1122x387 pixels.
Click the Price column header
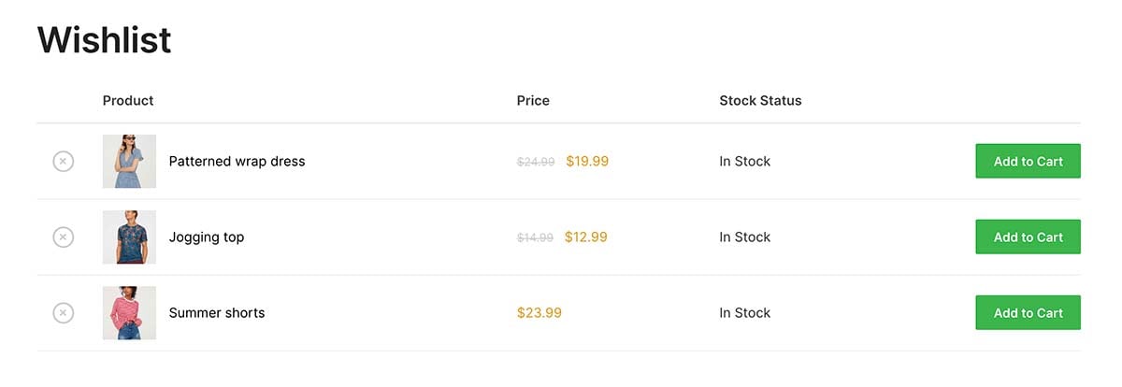[x=533, y=100]
